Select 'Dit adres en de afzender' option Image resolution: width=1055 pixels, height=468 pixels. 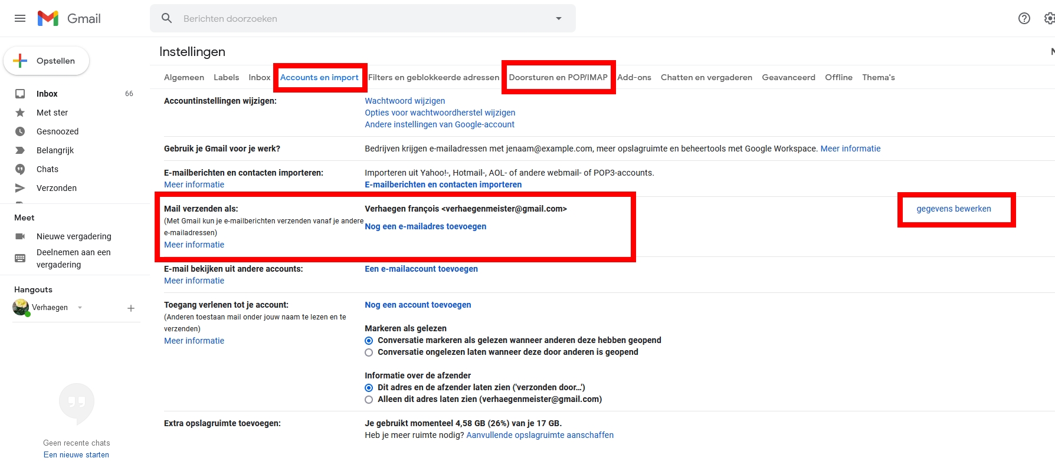coord(369,388)
